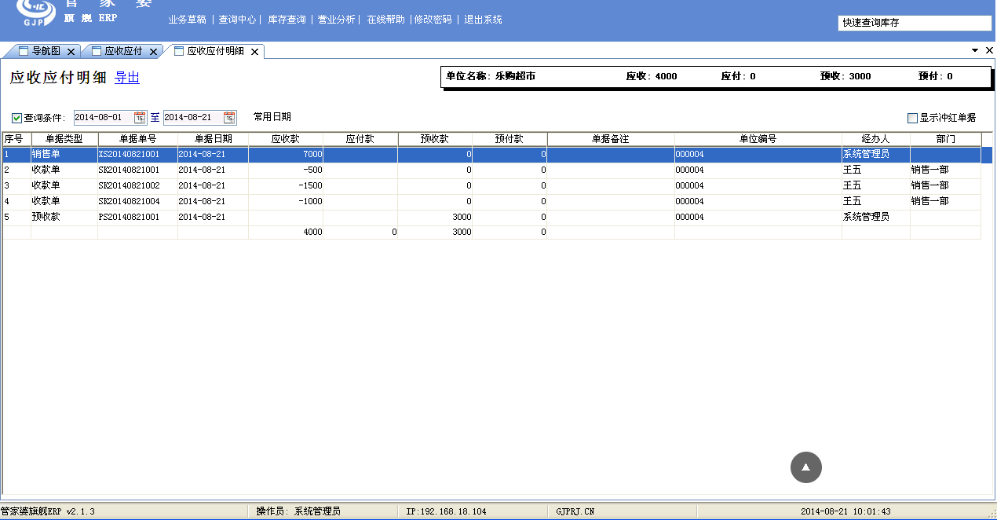Sort by 单据日期 column header

point(214,139)
